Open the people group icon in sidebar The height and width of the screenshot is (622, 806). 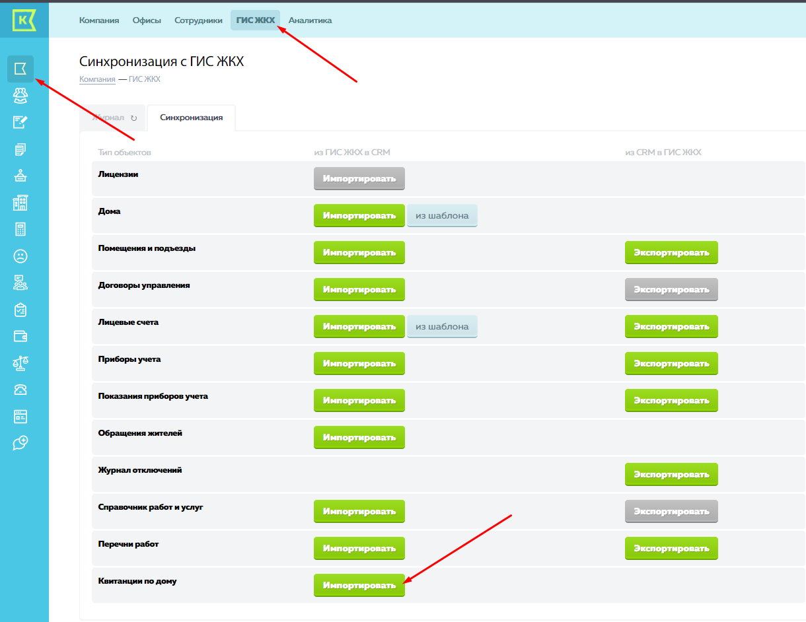[x=20, y=96]
